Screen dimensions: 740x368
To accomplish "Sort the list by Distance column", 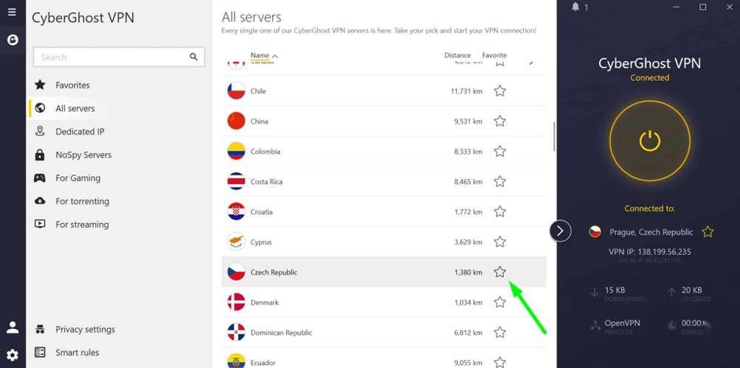I will click(457, 55).
